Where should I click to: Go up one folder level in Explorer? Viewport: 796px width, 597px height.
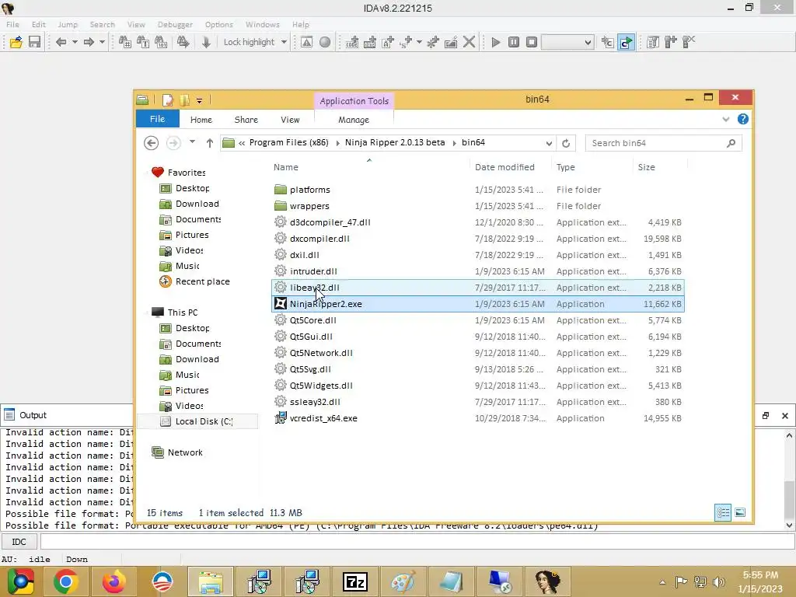[209, 143]
